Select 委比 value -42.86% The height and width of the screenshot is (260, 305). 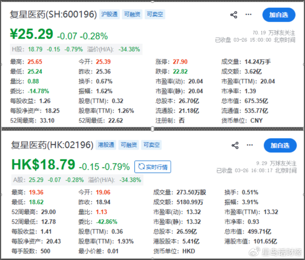click(106, 222)
